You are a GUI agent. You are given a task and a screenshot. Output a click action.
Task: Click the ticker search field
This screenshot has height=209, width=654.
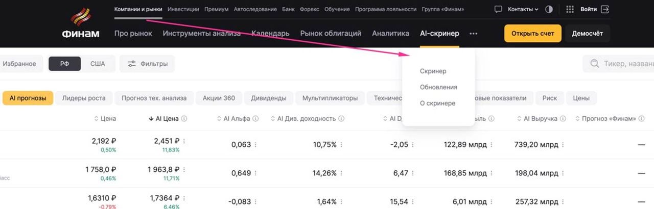618,64
